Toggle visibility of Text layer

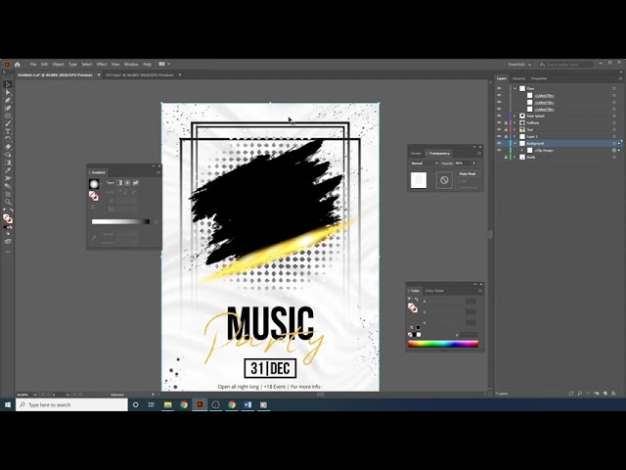pos(499,129)
